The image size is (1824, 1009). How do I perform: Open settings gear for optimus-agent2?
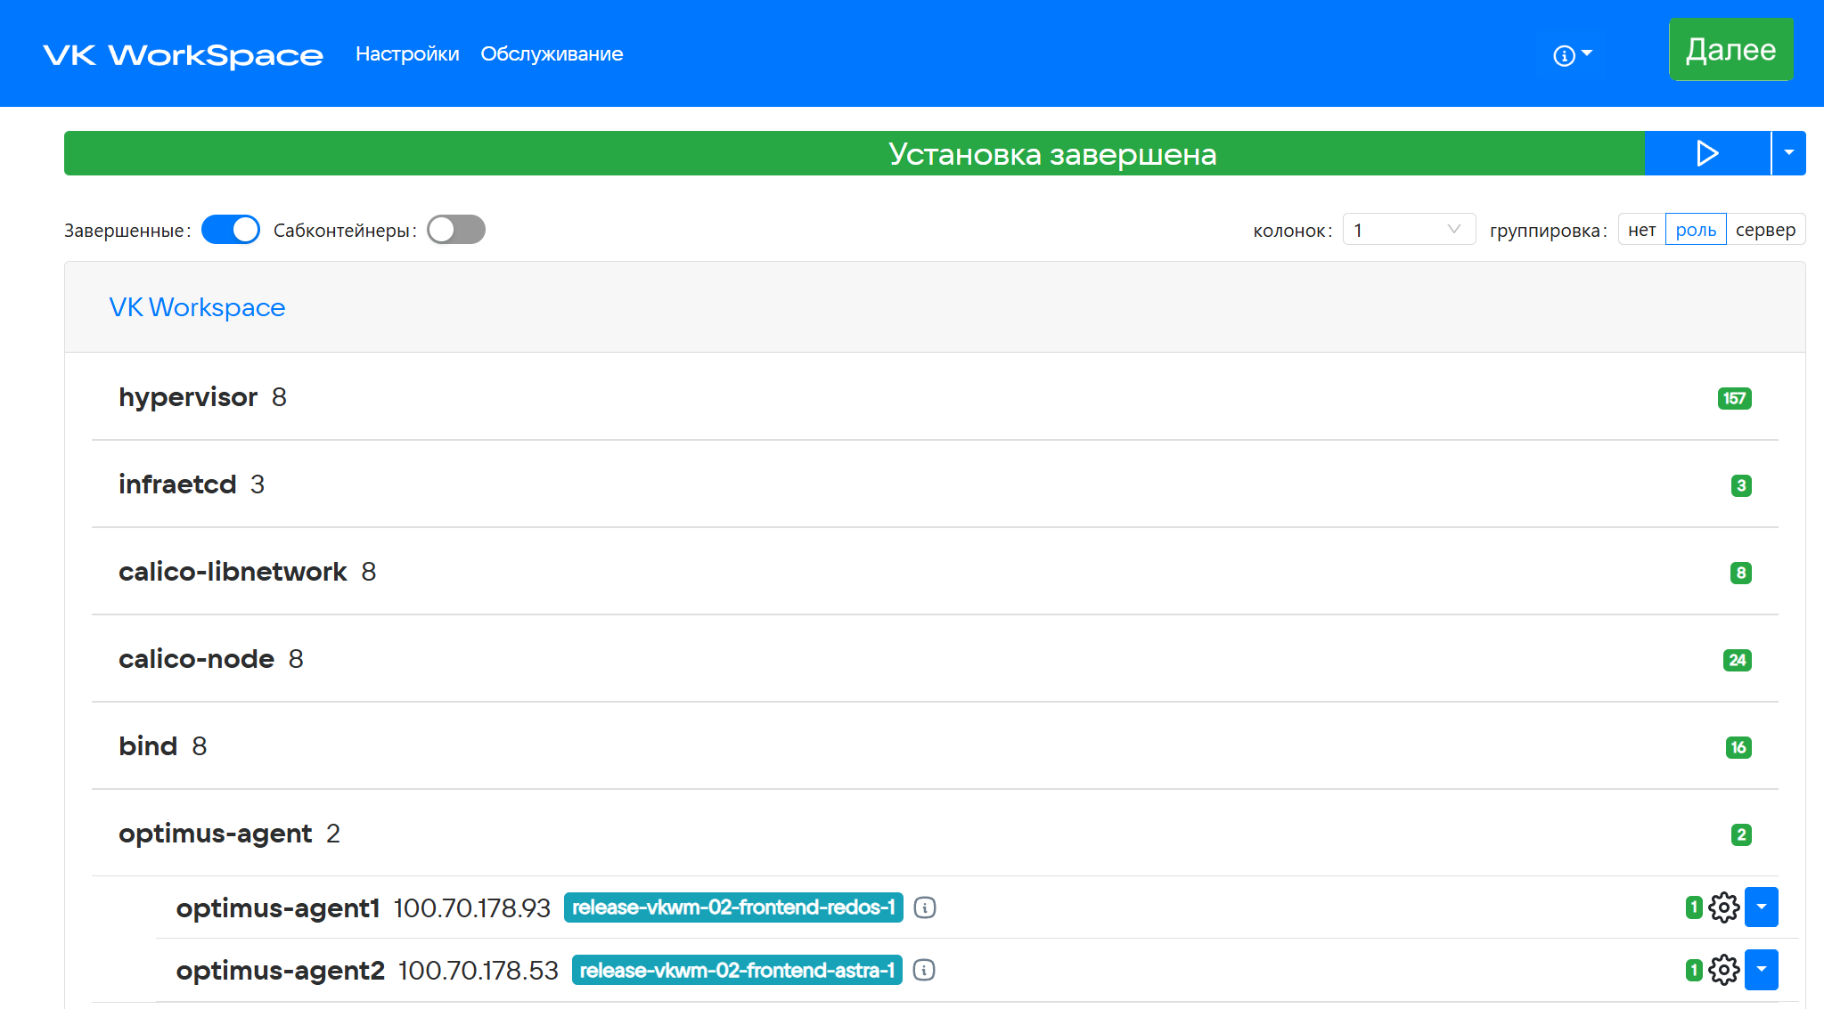pyautogui.click(x=1724, y=970)
